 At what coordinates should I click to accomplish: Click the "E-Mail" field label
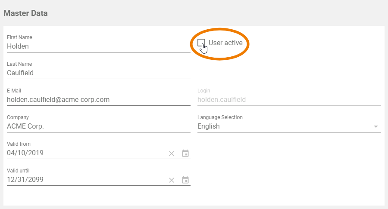tap(14, 91)
